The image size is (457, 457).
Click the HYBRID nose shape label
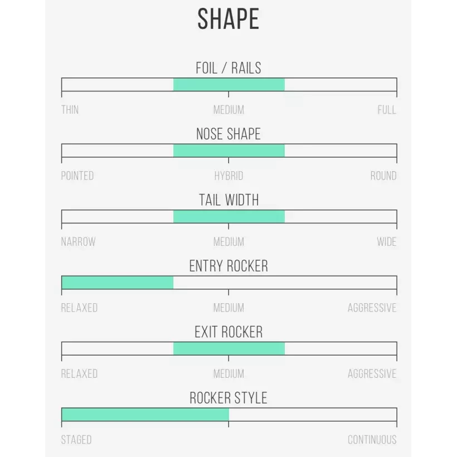[229, 176]
